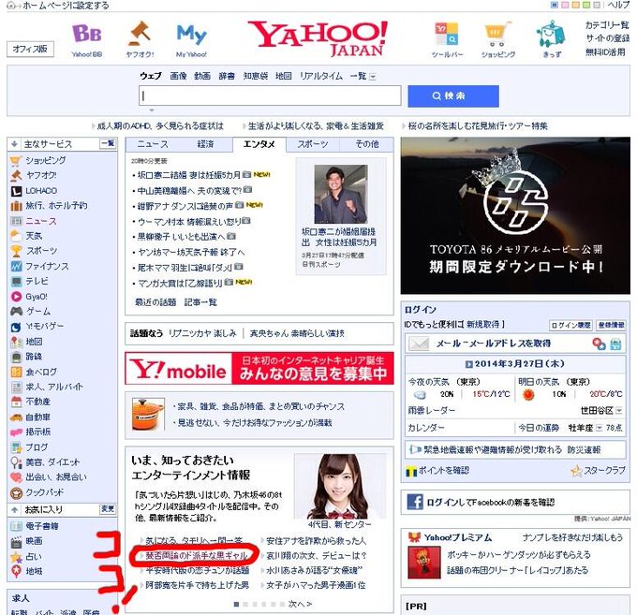Click the オフィス版 button
The height and width of the screenshot is (615, 637).
[x=30, y=49]
